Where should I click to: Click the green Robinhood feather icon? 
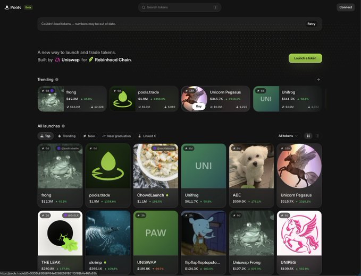point(91,59)
